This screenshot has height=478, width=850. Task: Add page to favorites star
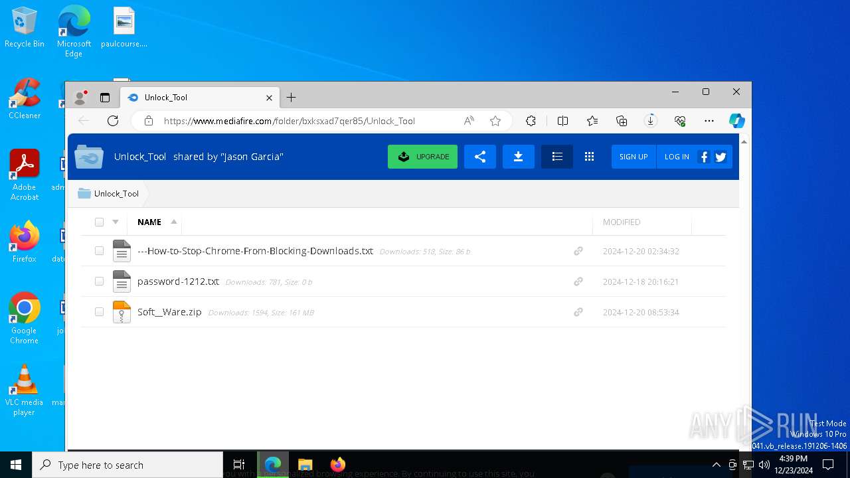(x=495, y=121)
